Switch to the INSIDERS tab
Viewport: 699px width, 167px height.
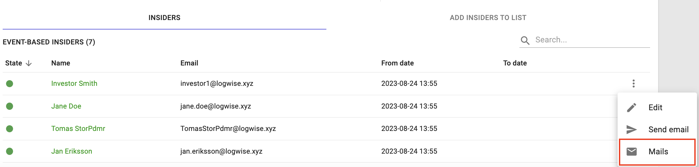[165, 18]
